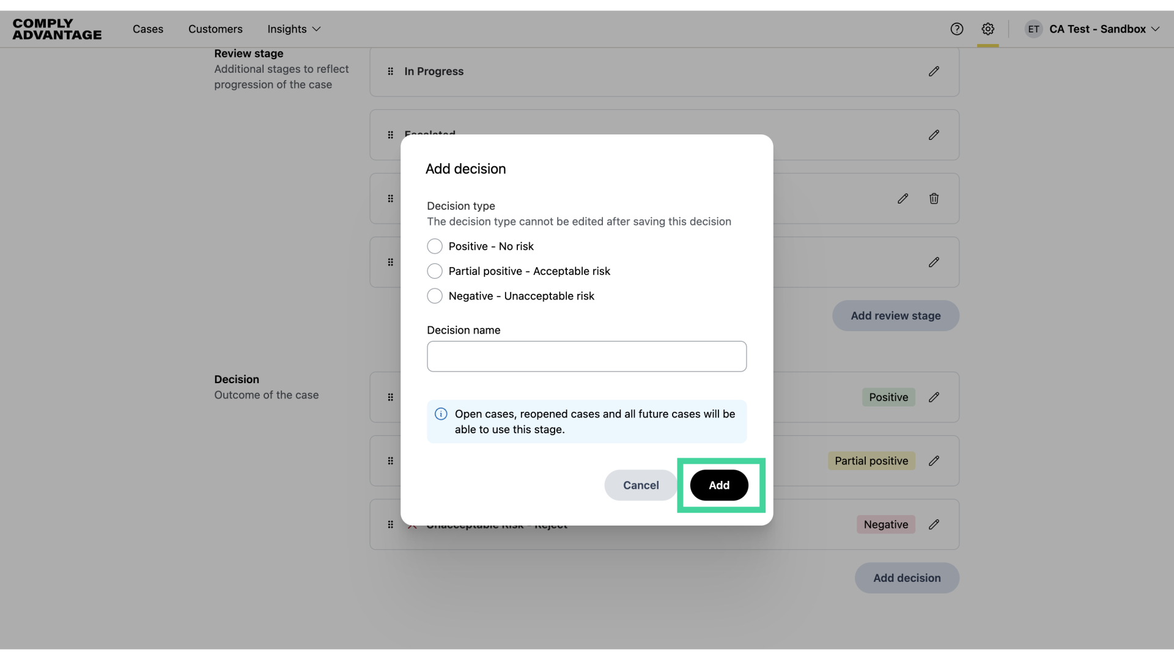This screenshot has height=660, width=1174.
Task: Edit the Negative decision
Action: [x=934, y=524]
